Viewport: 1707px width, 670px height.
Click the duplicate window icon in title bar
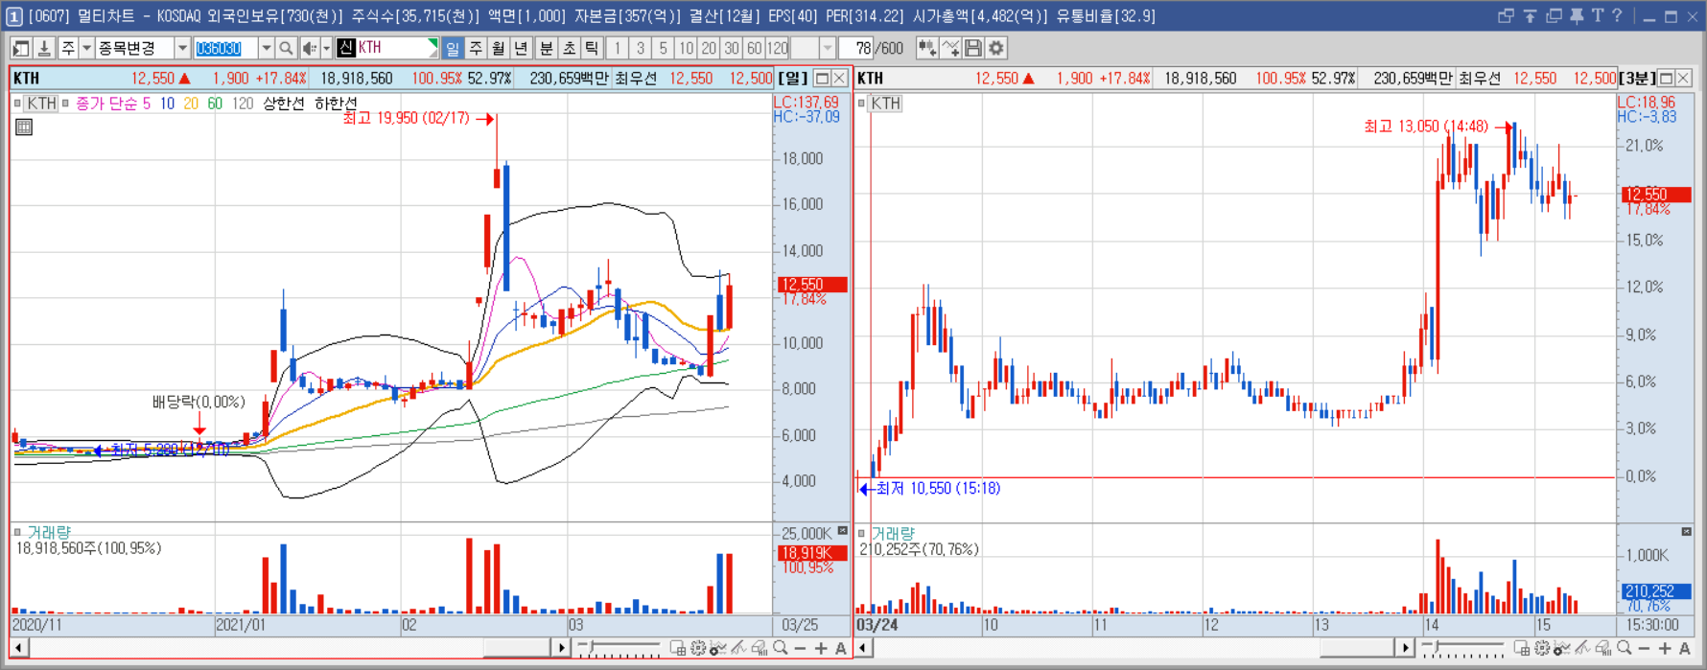1554,15
